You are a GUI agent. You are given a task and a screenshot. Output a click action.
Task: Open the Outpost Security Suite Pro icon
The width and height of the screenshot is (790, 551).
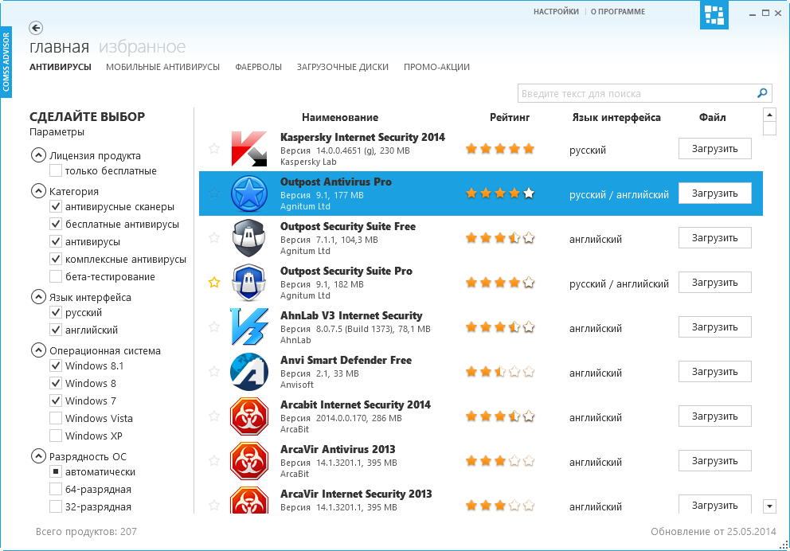249,283
